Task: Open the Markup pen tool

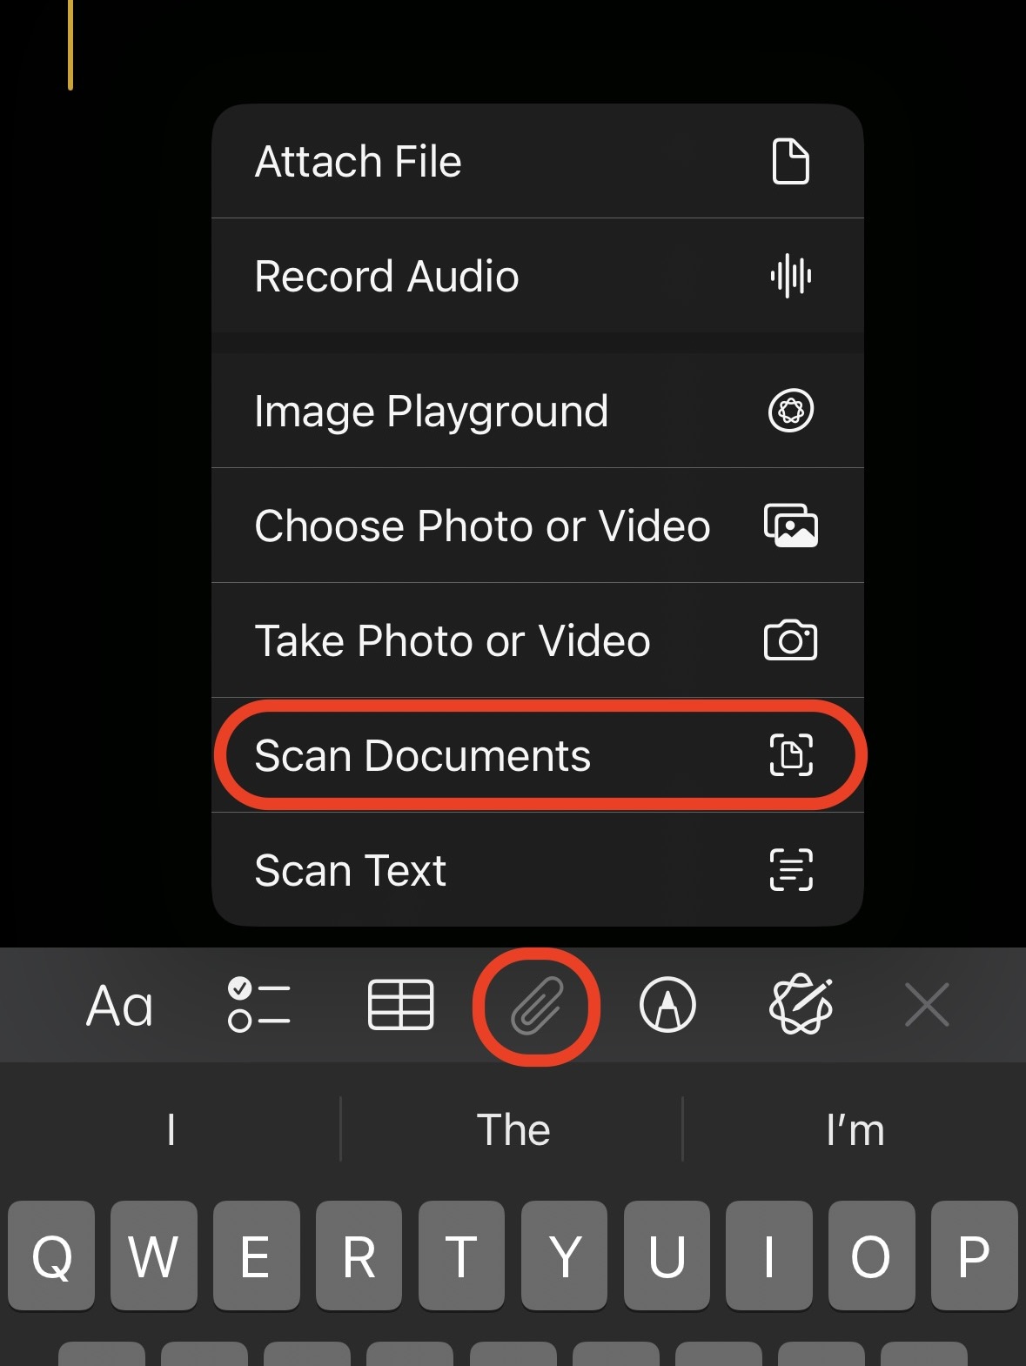Action: (667, 1005)
